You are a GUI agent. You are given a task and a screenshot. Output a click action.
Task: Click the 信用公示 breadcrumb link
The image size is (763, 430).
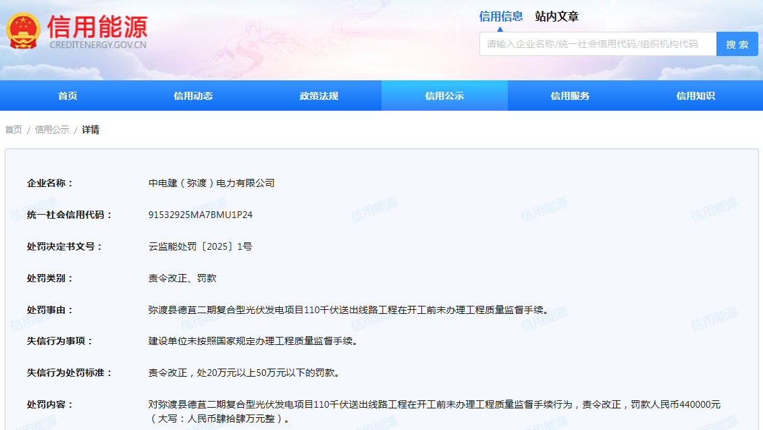52,130
